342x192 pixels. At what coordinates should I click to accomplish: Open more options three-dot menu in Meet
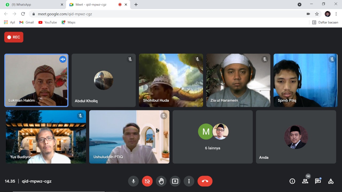[x=189, y=181]
